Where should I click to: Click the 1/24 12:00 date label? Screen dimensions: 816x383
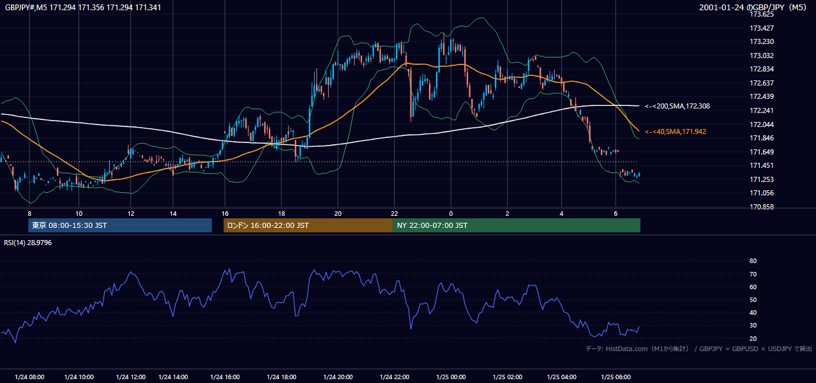pyautogui.click(x=130, y=377)
